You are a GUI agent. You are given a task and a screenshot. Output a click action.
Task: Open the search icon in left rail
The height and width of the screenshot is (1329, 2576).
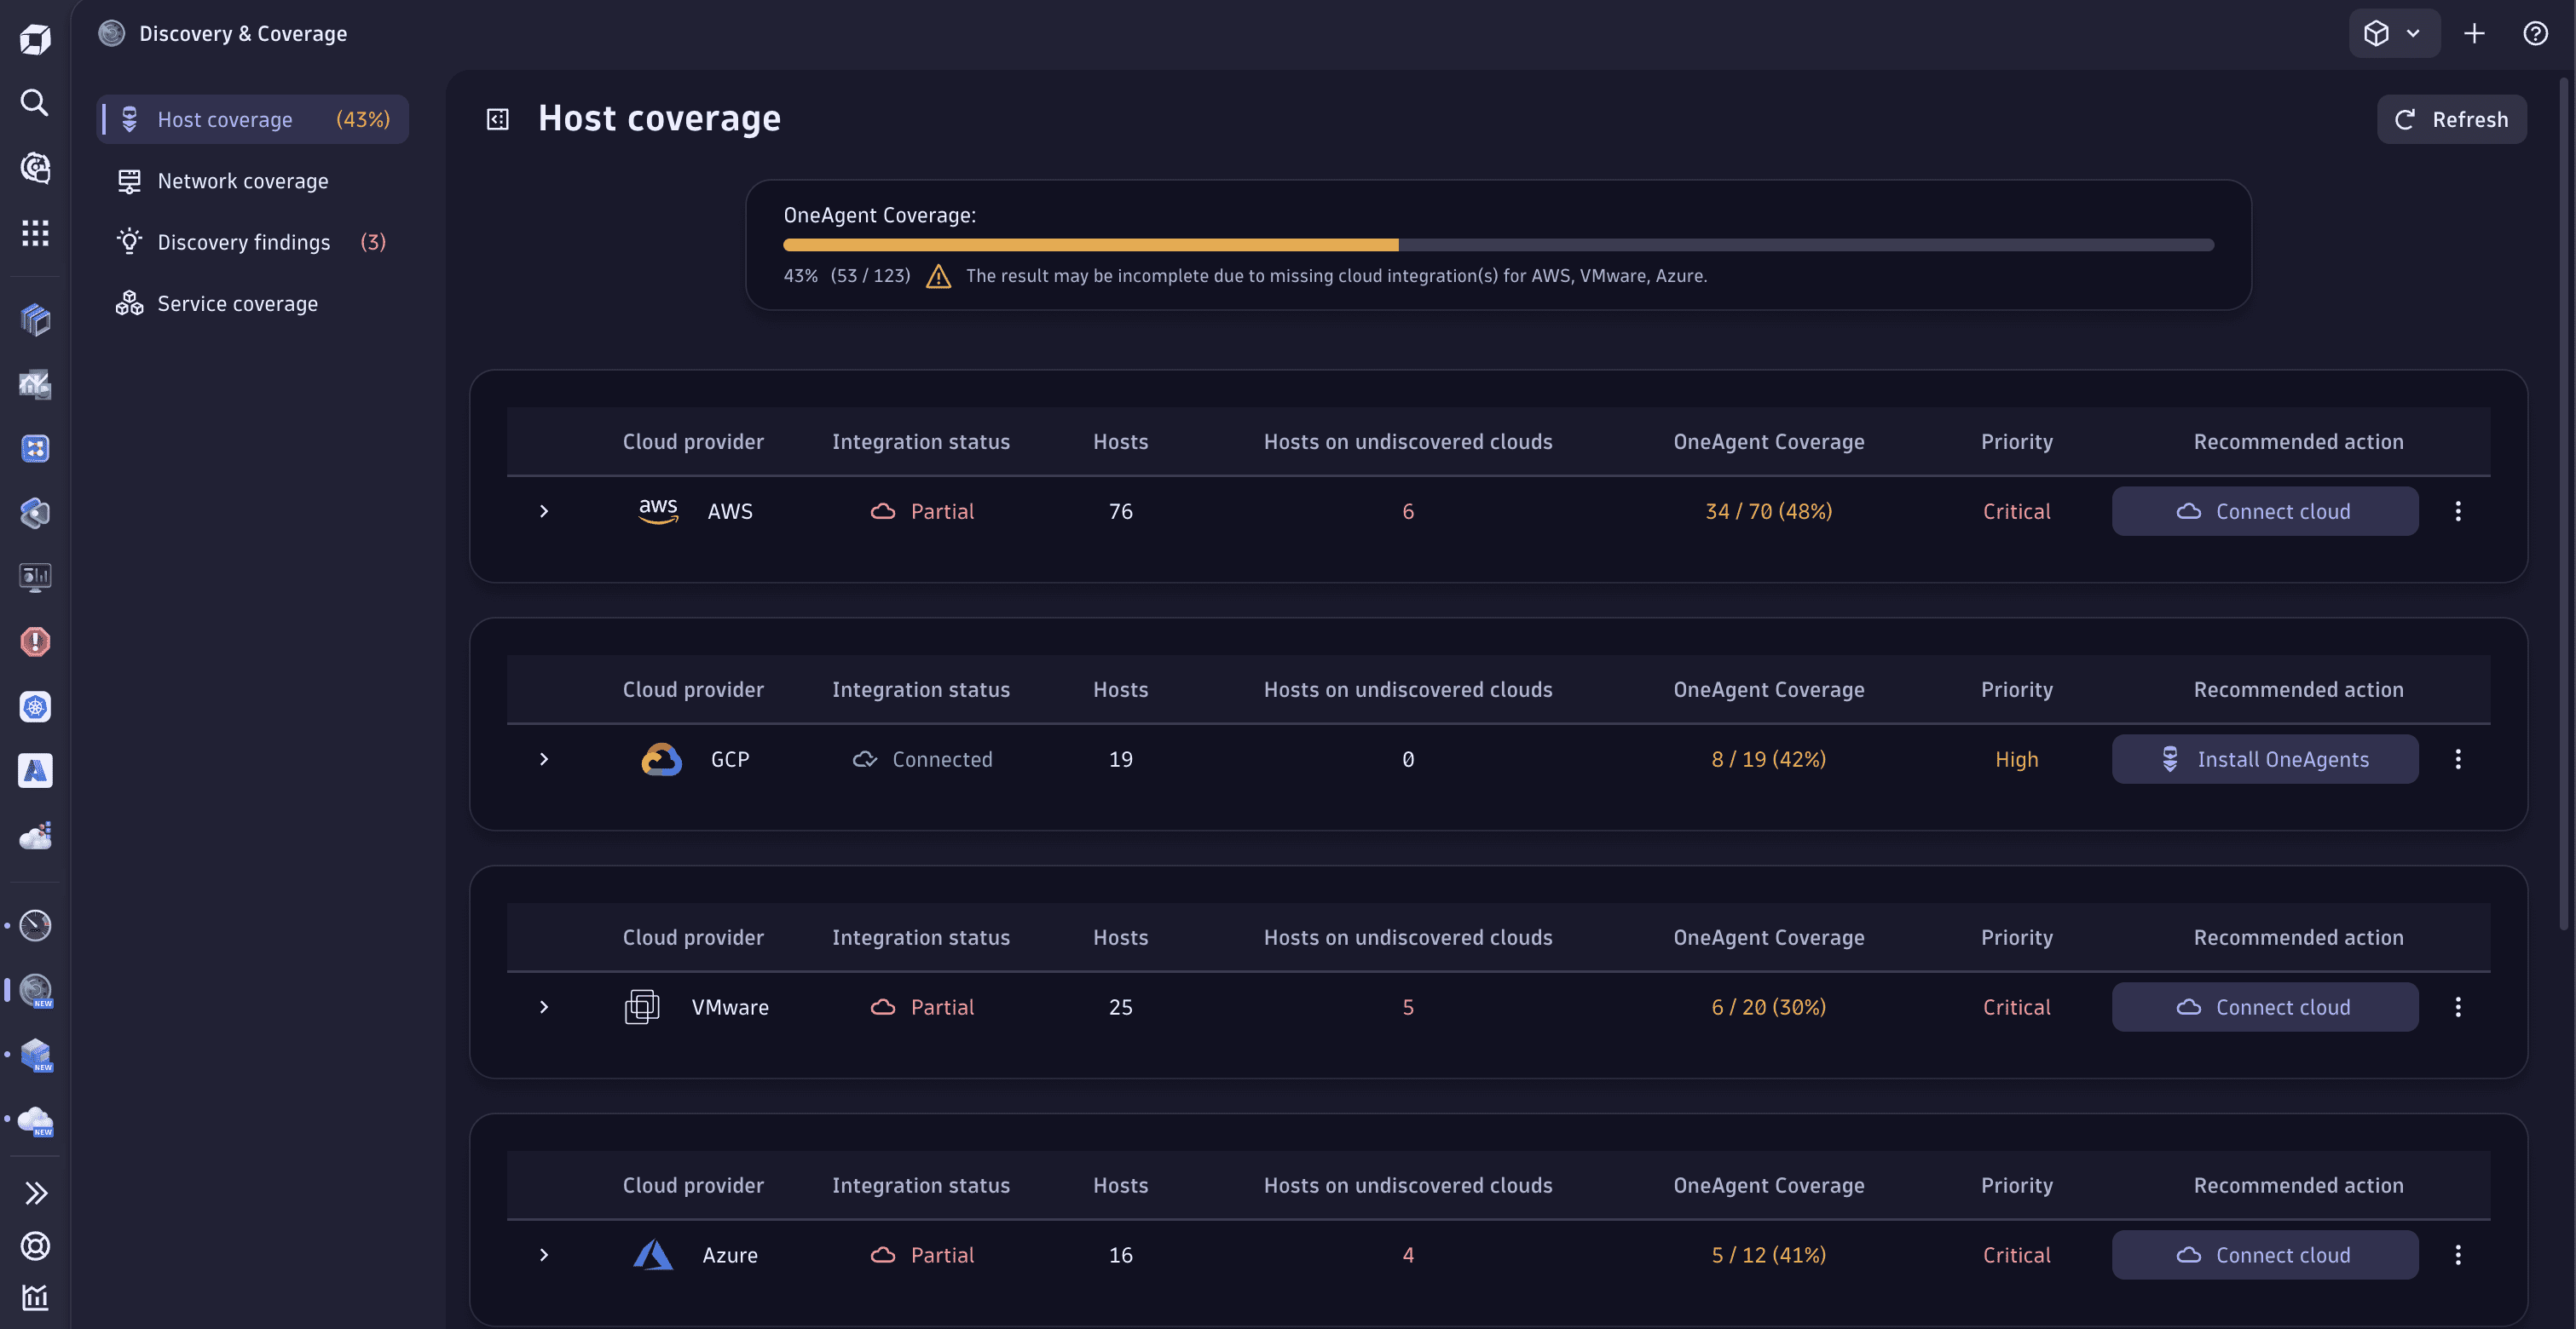[x=35, y=103]
